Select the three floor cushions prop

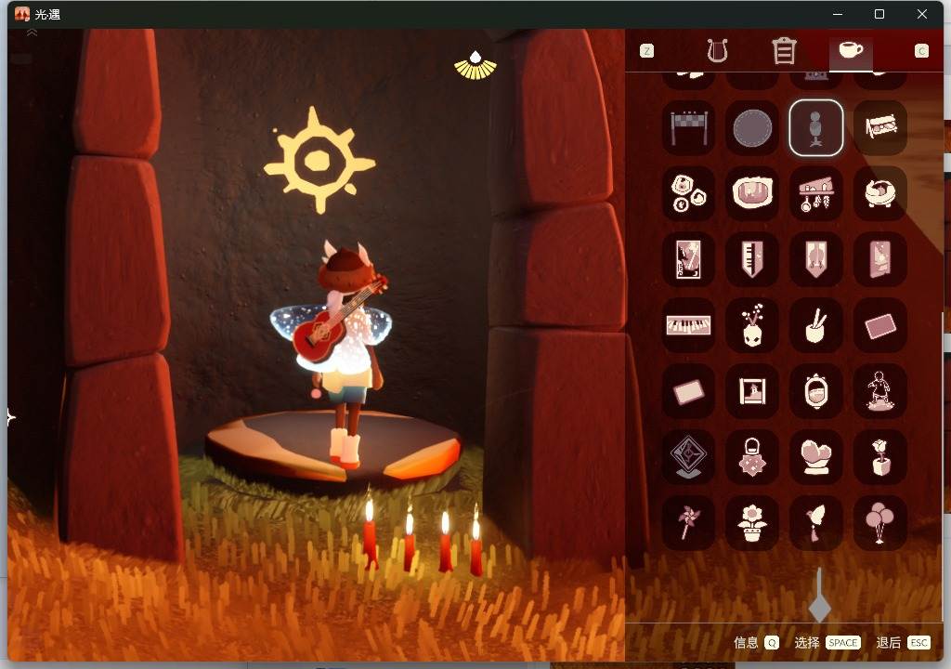(688, 193)
